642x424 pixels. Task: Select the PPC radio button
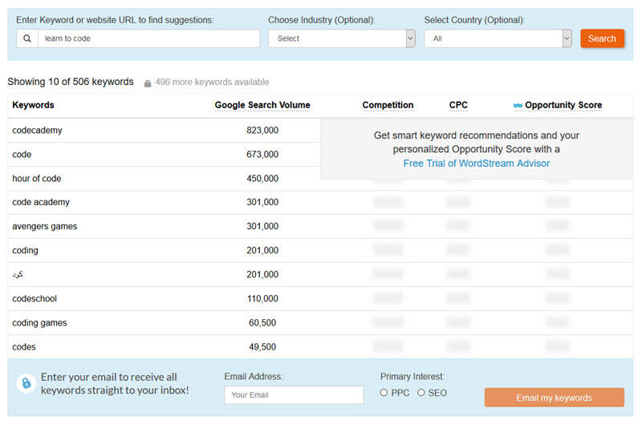point(384,393)
